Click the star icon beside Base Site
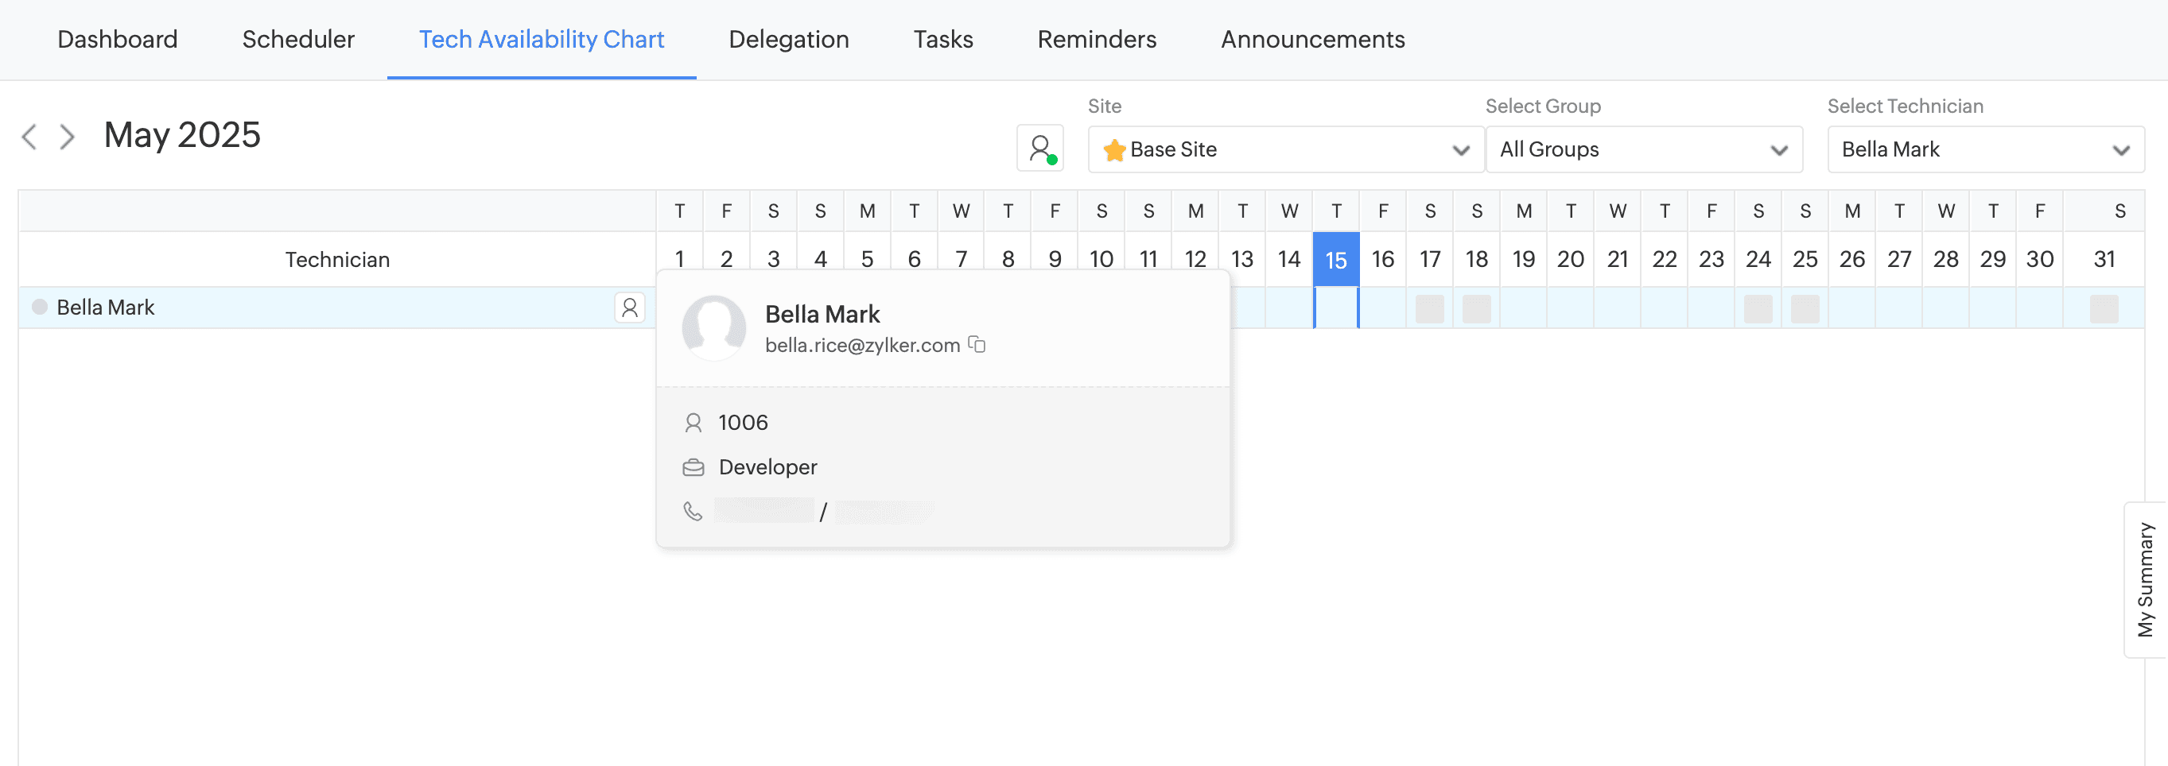The image size is (2168, 766). pos(1114,149)
